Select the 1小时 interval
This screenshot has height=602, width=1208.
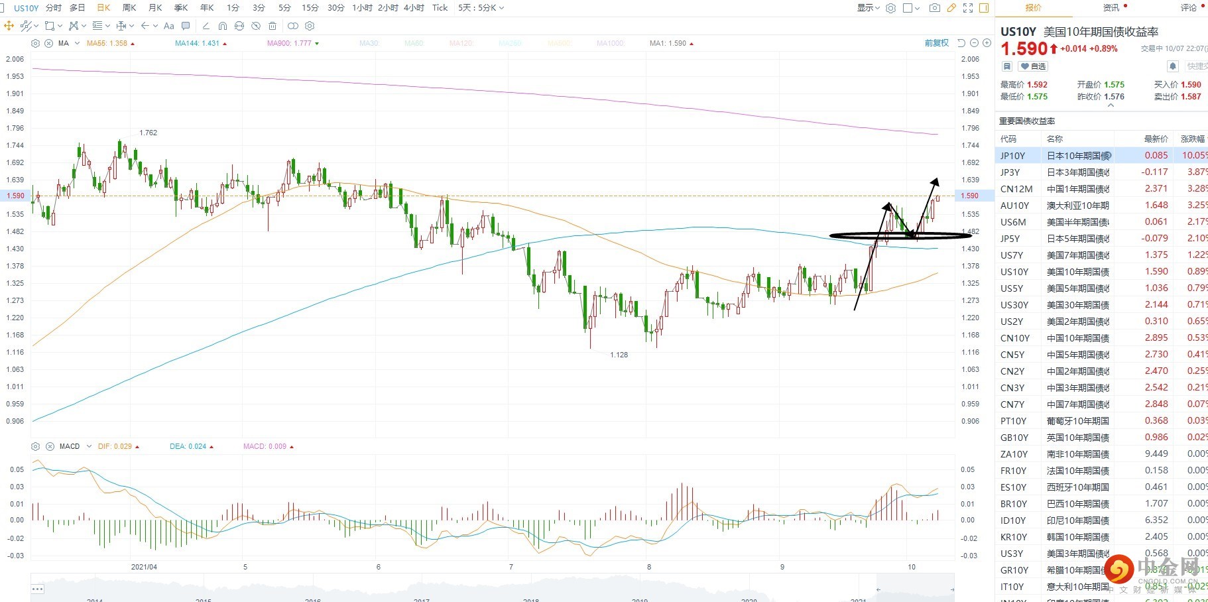click(x=362, y=8)
